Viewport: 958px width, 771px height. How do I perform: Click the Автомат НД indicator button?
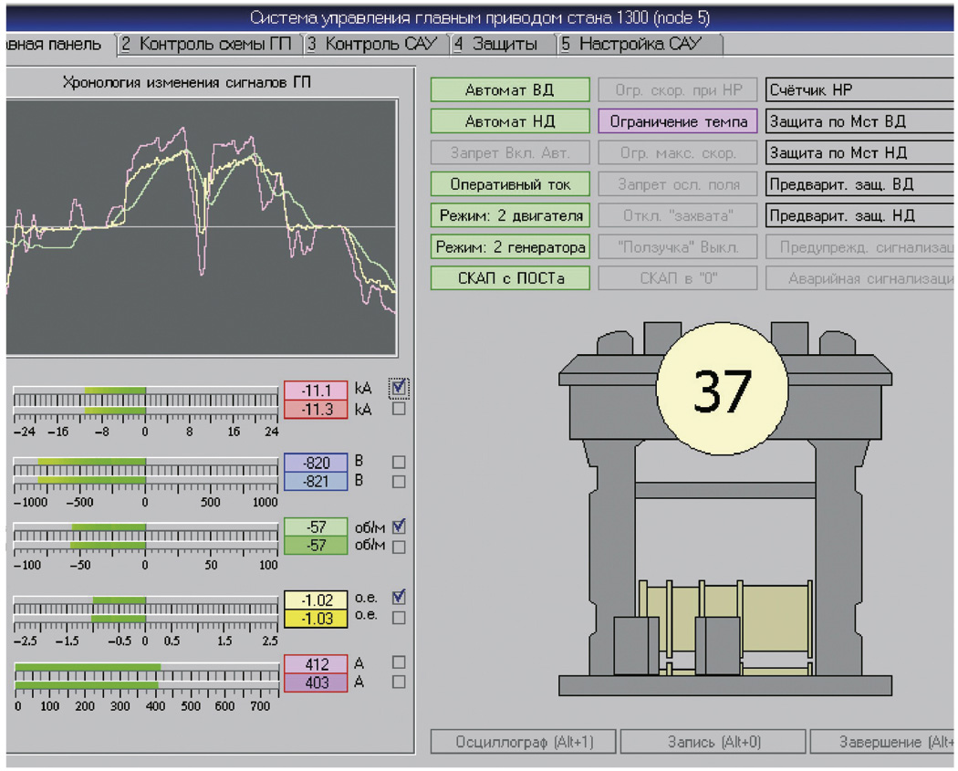pyautogui.click(x=510, y=121)
